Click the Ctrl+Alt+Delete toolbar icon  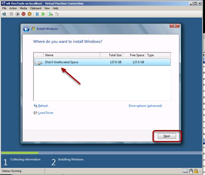pyautogui.click(x=4, y=14)
